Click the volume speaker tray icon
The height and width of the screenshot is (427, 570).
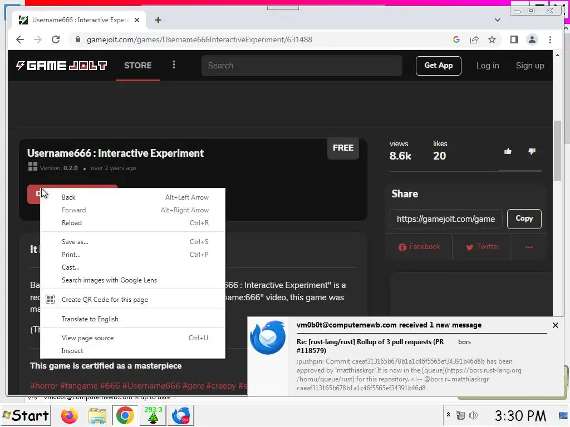pos(473,415)
